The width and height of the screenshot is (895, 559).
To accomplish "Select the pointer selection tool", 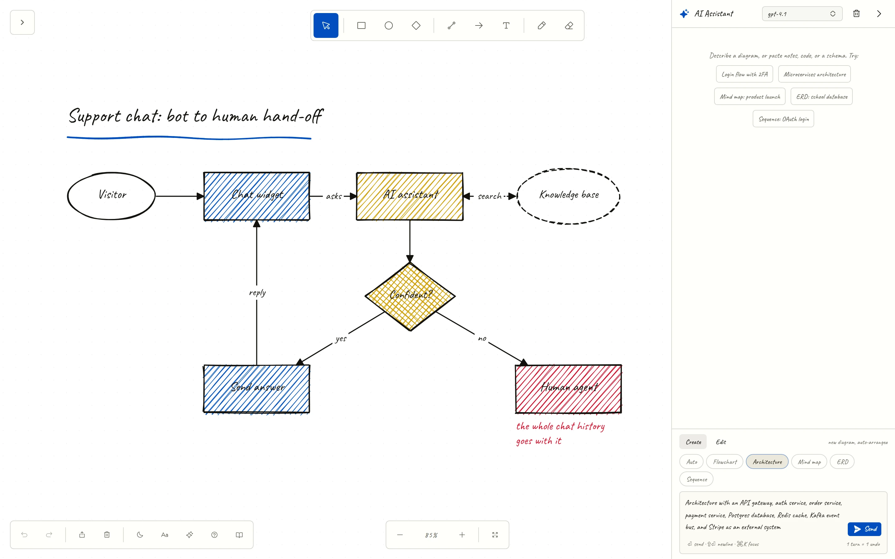I will coord(326,25).
